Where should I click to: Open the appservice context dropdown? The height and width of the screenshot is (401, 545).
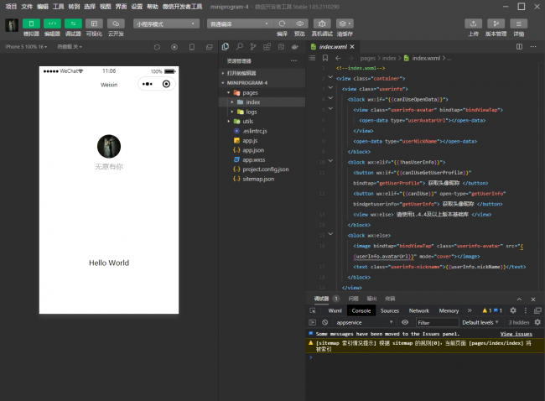(364, 322)
